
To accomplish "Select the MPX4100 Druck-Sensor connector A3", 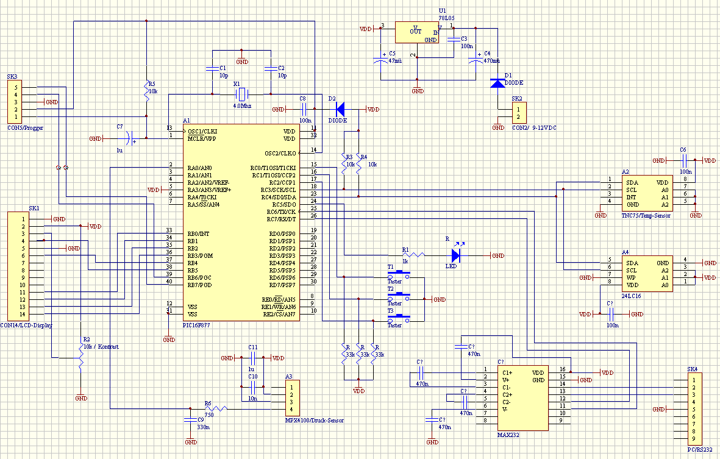I will (293, 398).
